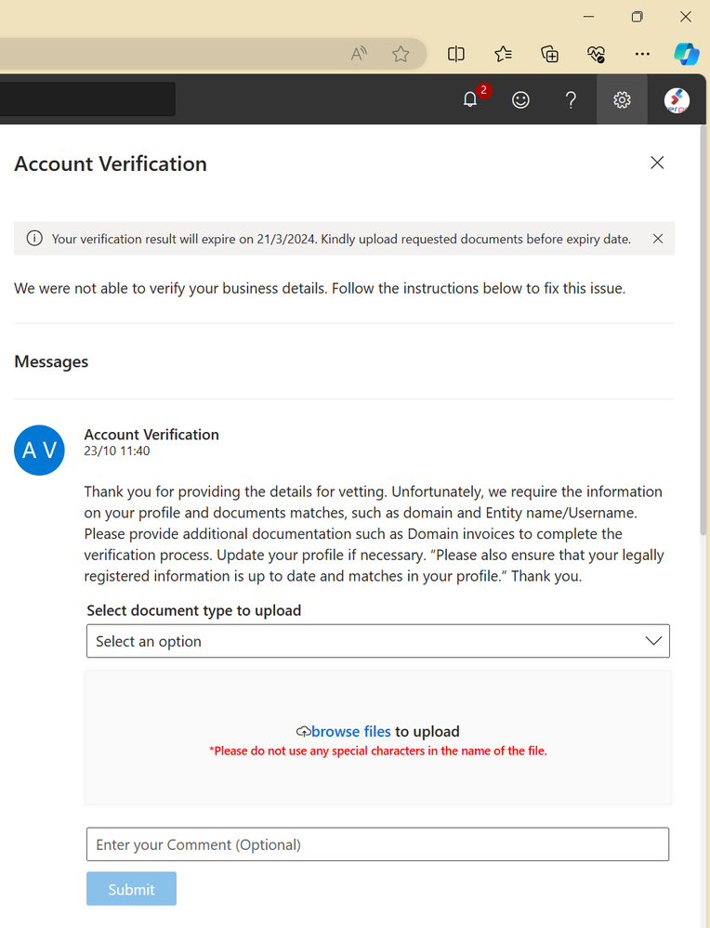Click the 23/10 11:40 timestamp
The height and width of the screenshot is (928, 710).
[117, 451]
